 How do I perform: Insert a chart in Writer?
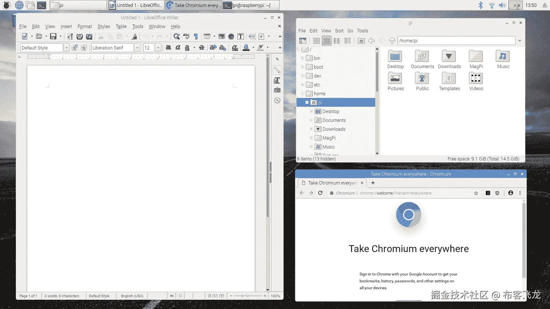231,36
